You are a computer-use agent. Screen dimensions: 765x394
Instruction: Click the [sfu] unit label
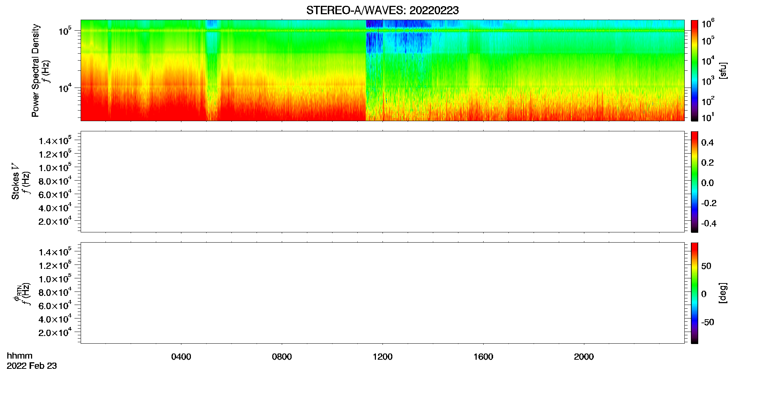click(723, 70)
